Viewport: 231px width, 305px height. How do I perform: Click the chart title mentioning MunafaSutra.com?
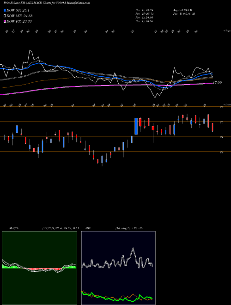tap(47, 3)
